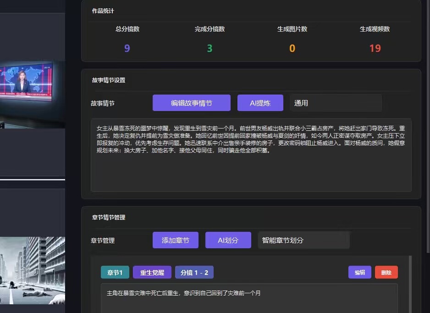Select the 章节1 tag
This screenshot has height=313, width=430.
(x=115, y=272)
